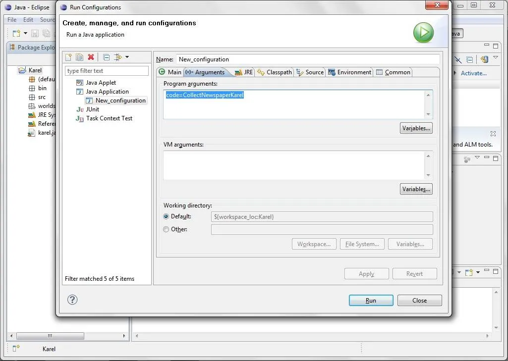Switch to the Environment tab

click(349, 72)
